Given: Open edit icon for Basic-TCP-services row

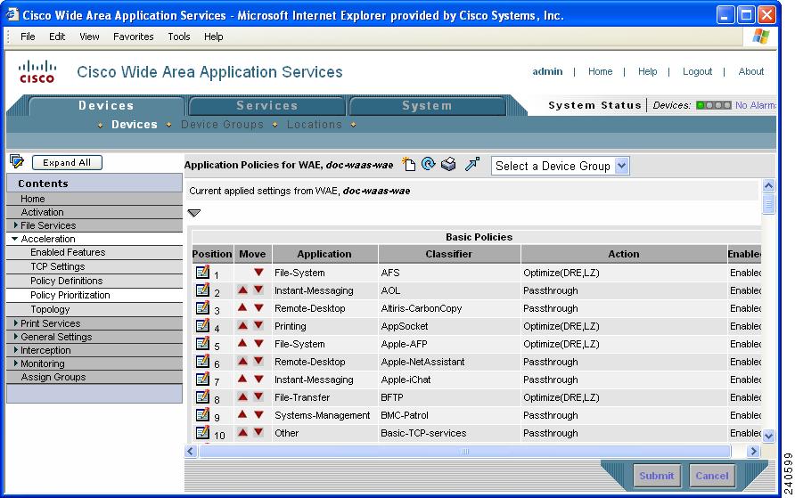Looking at the screenshot, I should click(202, 433).
